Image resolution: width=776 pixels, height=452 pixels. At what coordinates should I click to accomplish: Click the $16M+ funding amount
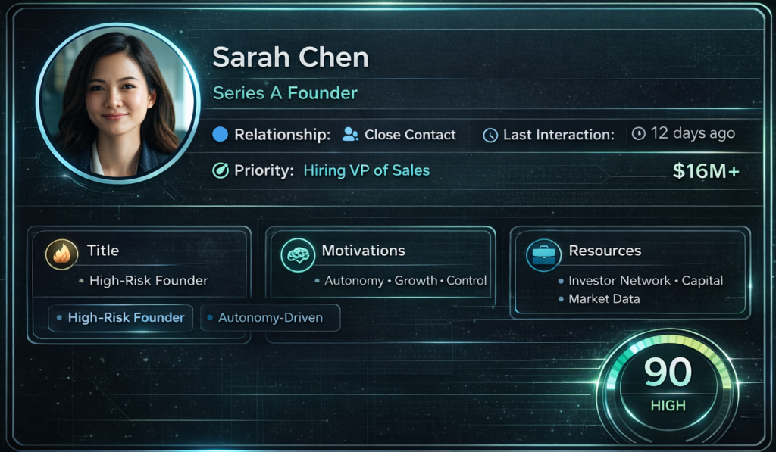pyautogui.click(x=706, y=171)
